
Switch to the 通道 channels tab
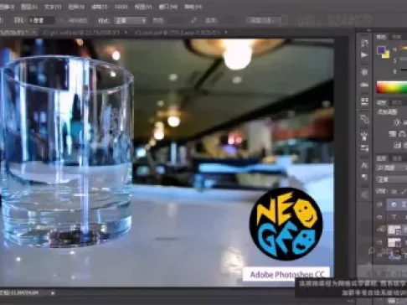coord(397,158)
